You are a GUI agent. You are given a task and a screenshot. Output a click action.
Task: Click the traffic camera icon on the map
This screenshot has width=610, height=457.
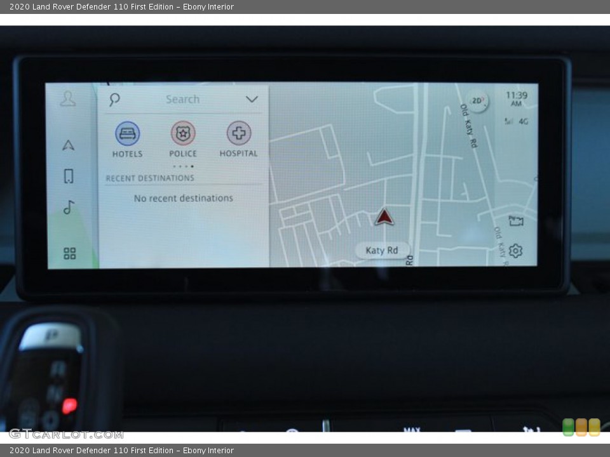516,221
